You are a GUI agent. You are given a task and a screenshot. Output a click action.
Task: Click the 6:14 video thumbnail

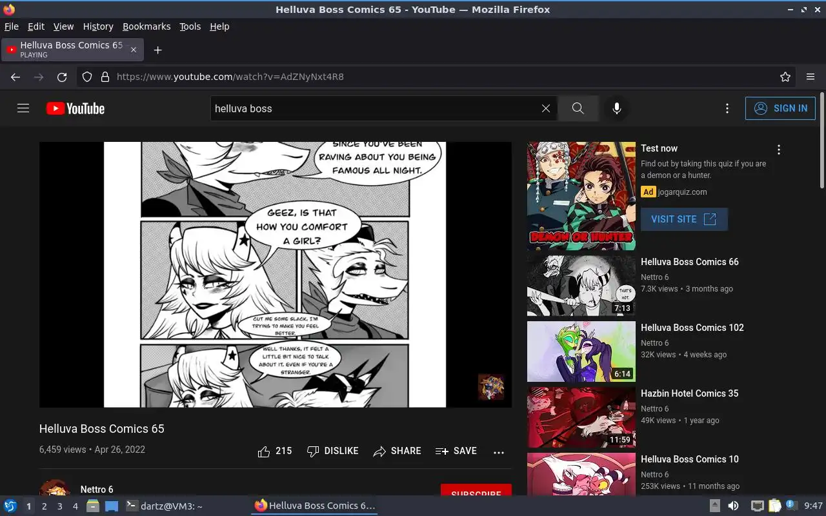[x=581, y=352]
